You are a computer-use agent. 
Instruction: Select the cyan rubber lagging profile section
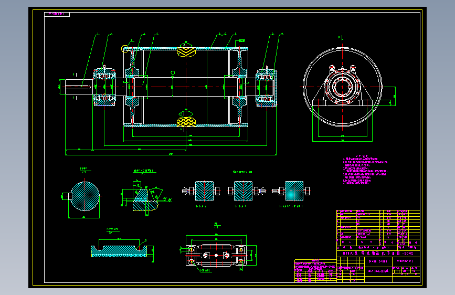[x=119, y=251]
